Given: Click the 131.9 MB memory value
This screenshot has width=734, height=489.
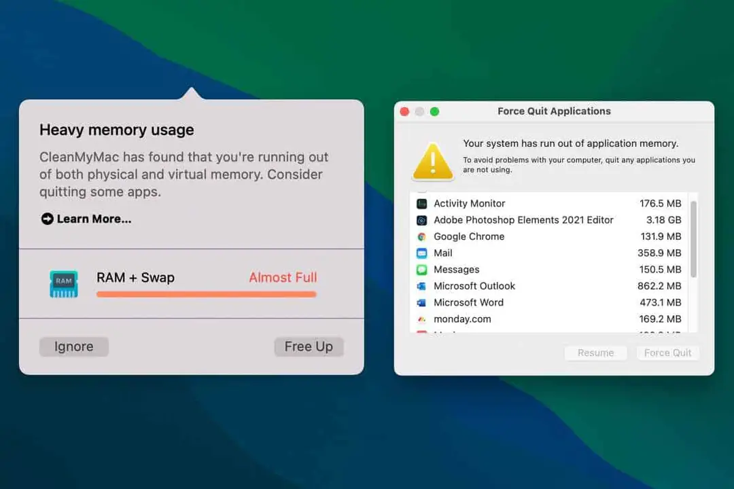Looking at the screenshot, I should pyautogui.click(x=661, y=237).
